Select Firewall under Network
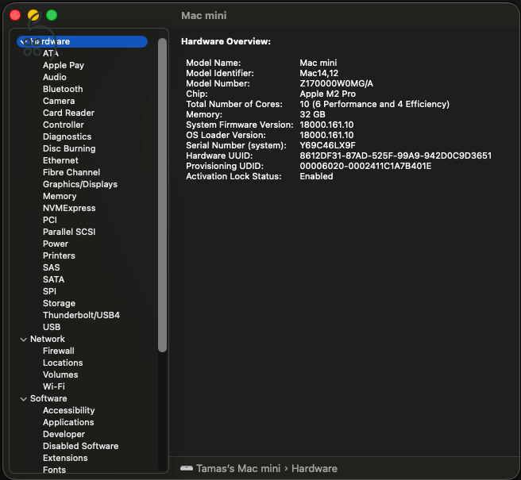Screen dimensions: 521x480 pyautogui.click(x=59, y=351)
